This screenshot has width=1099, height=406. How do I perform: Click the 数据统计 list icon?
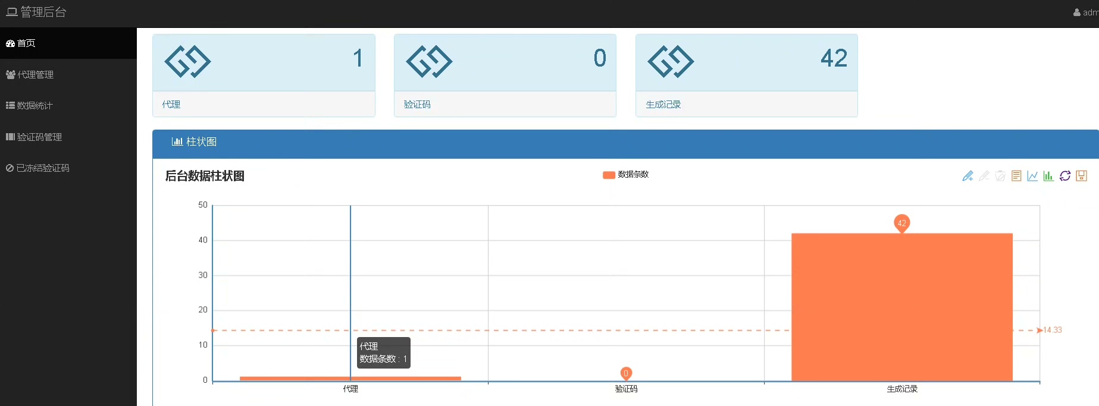[10, 105]
